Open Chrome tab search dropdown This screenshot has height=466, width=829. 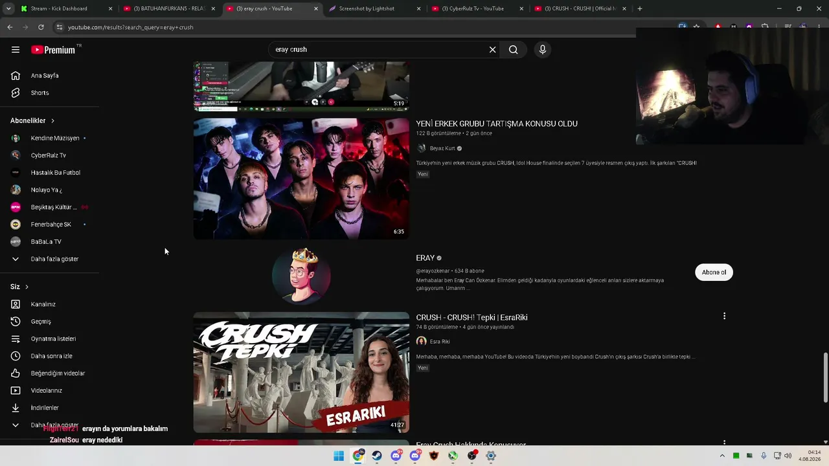coord(8,8)
